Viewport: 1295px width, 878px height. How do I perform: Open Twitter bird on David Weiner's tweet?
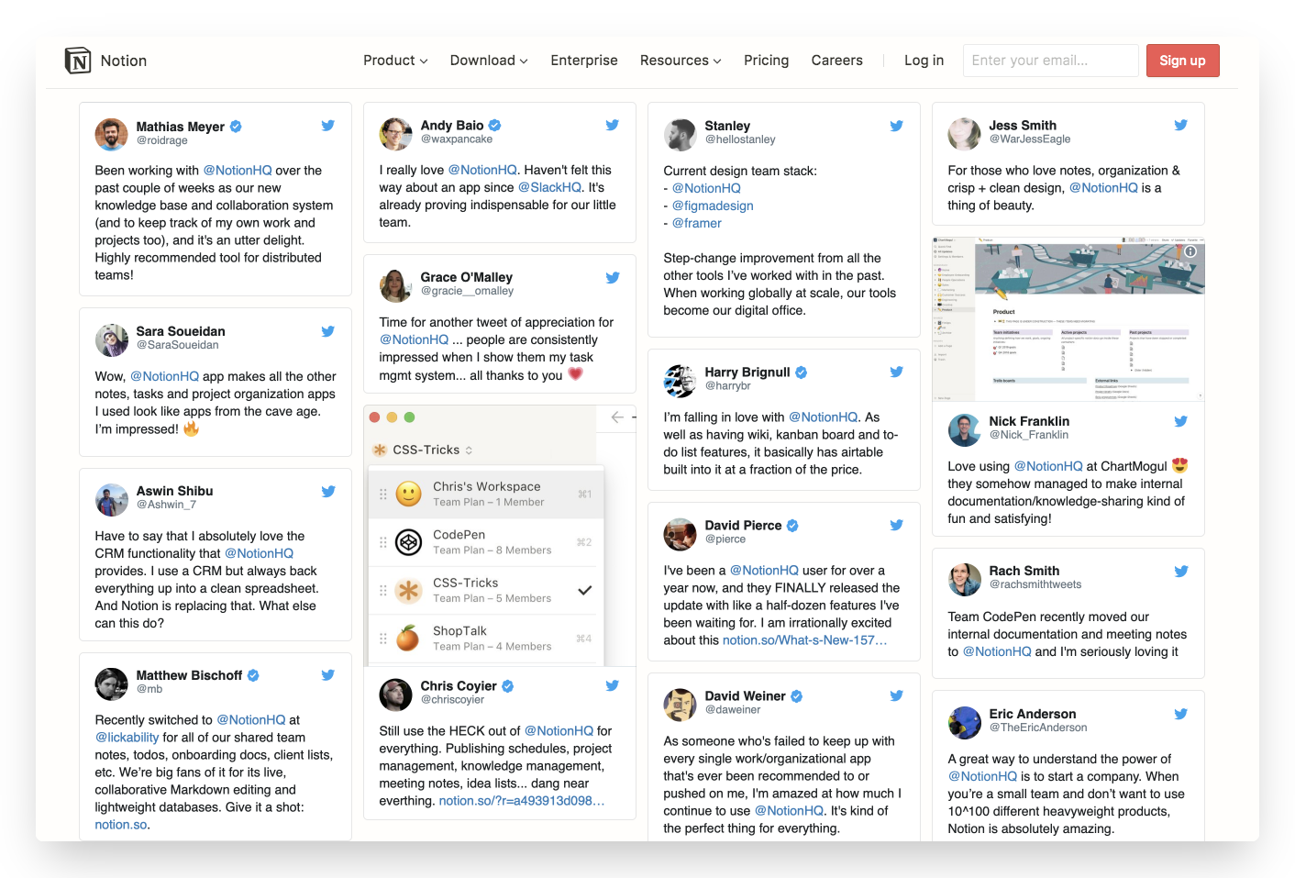(x=896, y=695)
